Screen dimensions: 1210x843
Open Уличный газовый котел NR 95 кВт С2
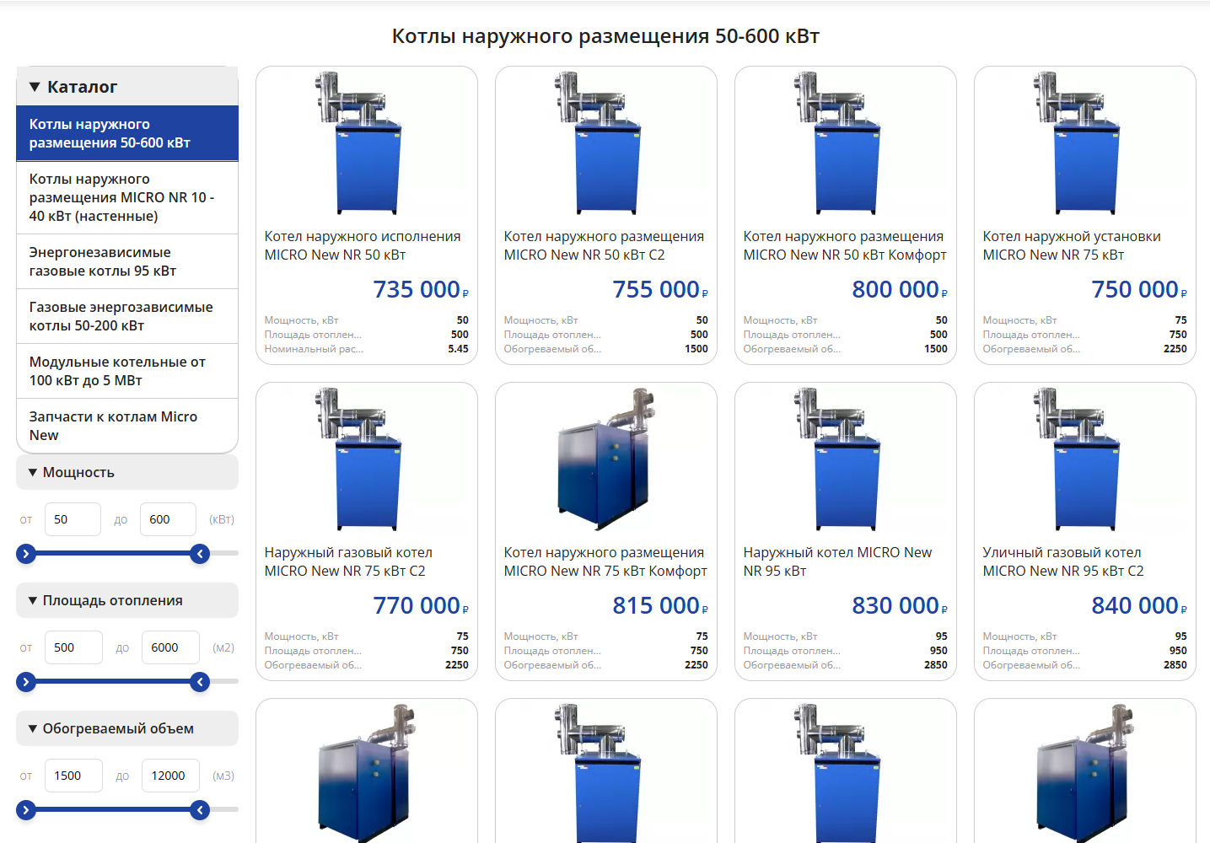point(1063,561)
